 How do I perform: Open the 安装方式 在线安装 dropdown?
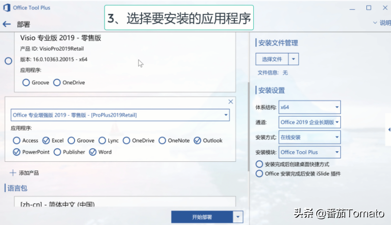310,137
